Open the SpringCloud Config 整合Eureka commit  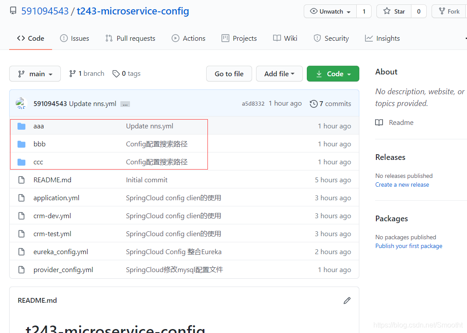pos(174,252)
